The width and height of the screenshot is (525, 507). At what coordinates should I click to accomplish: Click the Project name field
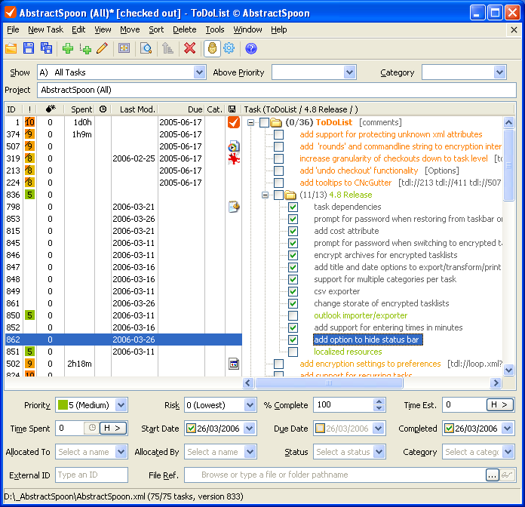pyautogui.click(x=277, y=90)
